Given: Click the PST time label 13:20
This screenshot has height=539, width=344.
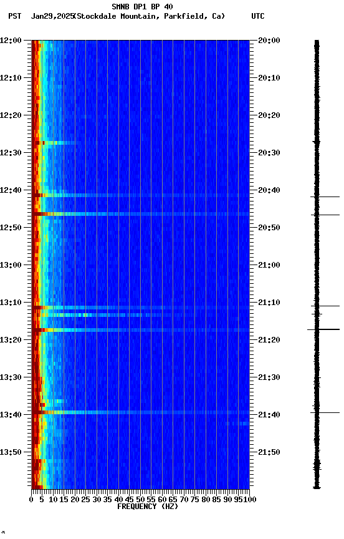Looking at the screenshot, I should point(11,340).
